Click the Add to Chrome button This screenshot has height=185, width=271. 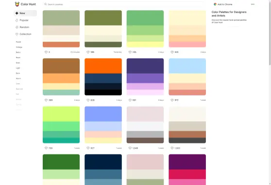tap(223, 4)
